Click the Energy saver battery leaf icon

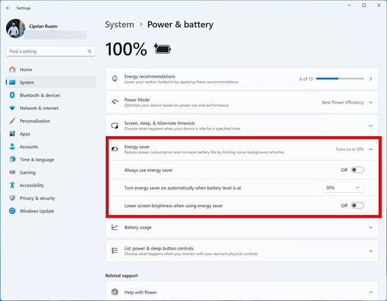pos(115,149)
